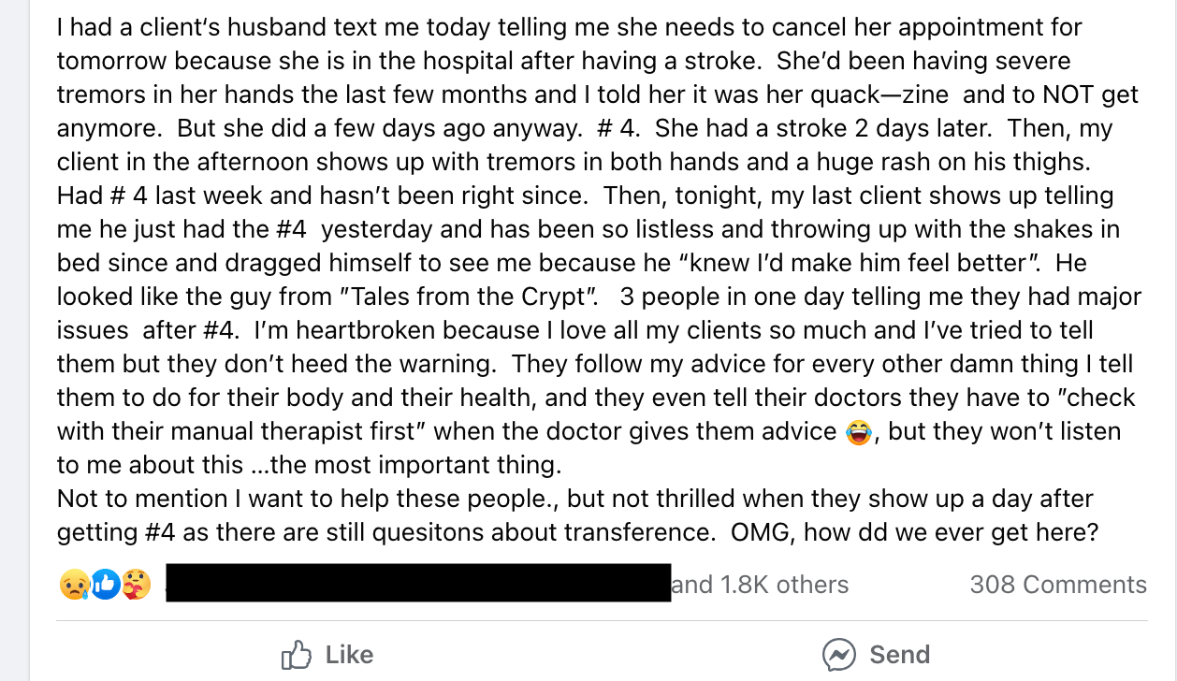Click the sad crying reaction emoji
This screenshot has width=1177, height=681.
click(x=72, y=585)
